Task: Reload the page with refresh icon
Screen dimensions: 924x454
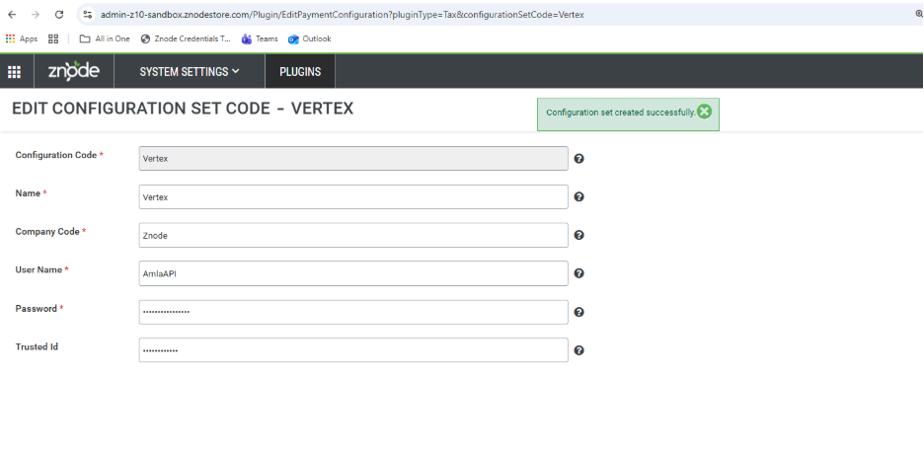Action: pyautogui.click(x=59, y=14)
